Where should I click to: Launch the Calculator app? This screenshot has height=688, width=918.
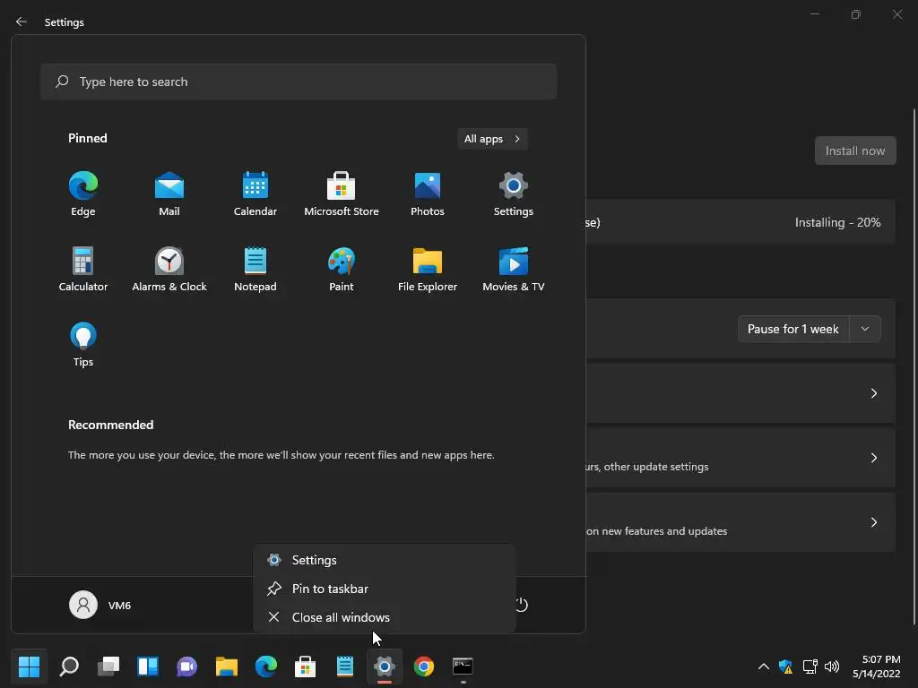click(x=83, y=269)
